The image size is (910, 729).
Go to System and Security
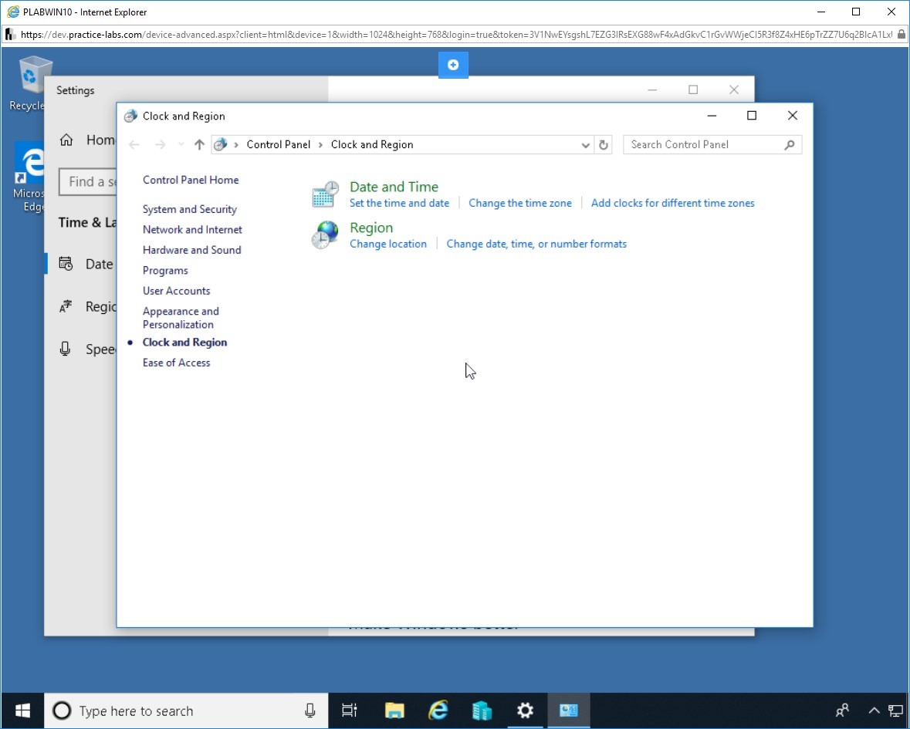click(189, 209)
